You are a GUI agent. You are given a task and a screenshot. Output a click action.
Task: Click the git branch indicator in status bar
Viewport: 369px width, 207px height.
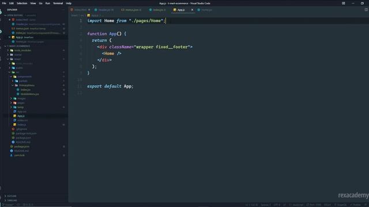click(x=8, y=205)
